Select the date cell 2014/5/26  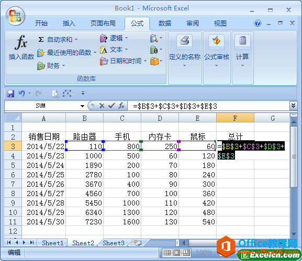click(x=44, y=184)
